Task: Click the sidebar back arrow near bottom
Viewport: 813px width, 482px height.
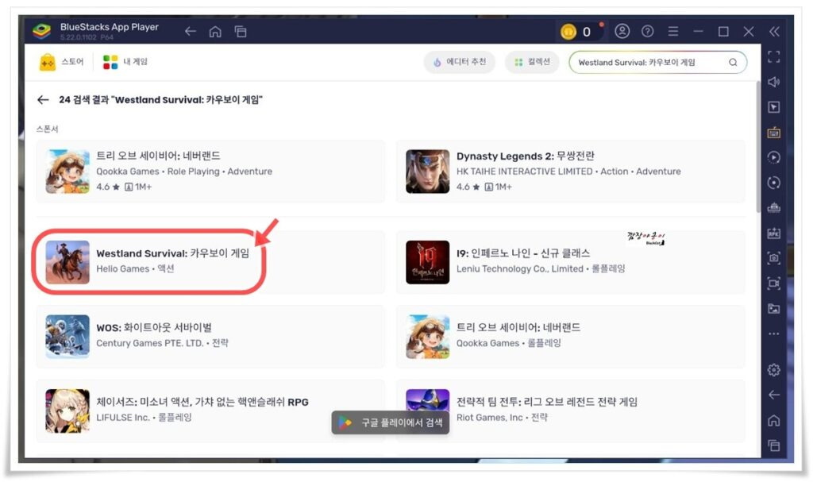Action: pos(773,395)
